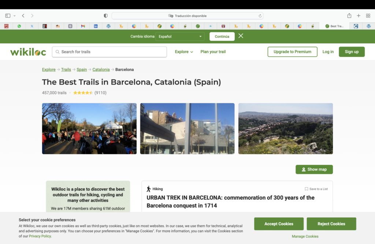
Task: Click the Continúa button
Action: pyautogui.click(x=222, y=36)
